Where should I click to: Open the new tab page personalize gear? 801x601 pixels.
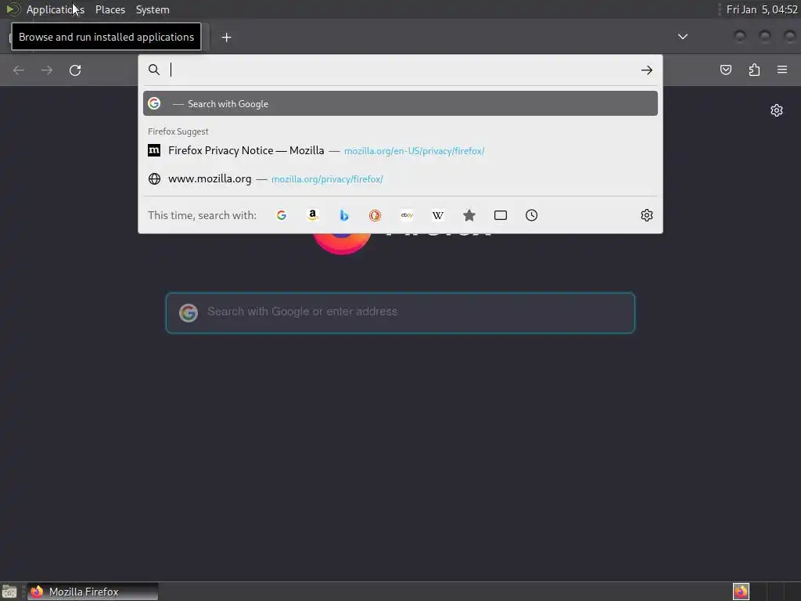tap(777, 110)
